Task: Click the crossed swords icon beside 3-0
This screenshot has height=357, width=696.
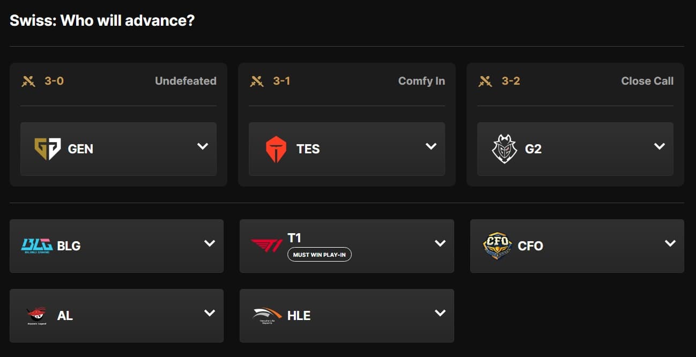Action: click(28, 81)
